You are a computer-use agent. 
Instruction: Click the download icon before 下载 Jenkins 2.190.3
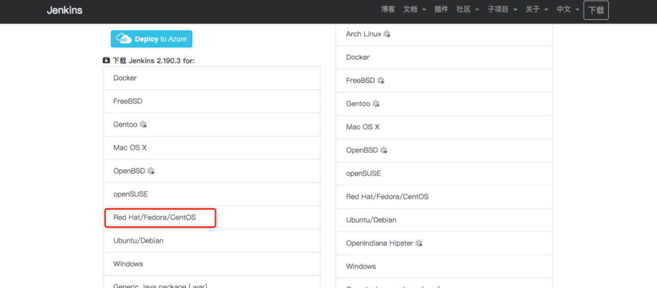[x=106, y=60]
